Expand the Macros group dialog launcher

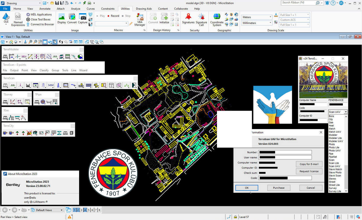tap(145, 30)
